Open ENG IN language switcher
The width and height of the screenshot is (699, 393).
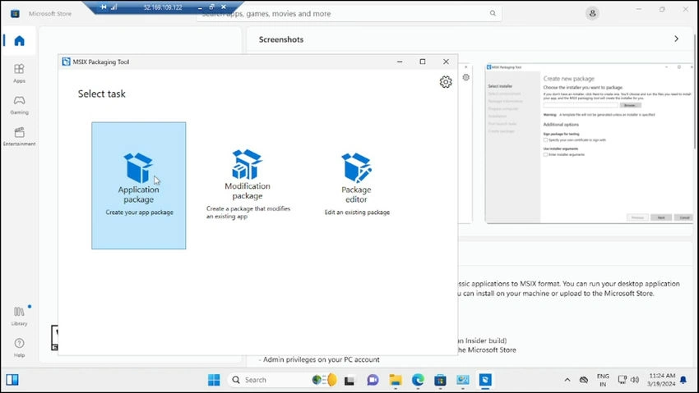(x=603, y=380)
